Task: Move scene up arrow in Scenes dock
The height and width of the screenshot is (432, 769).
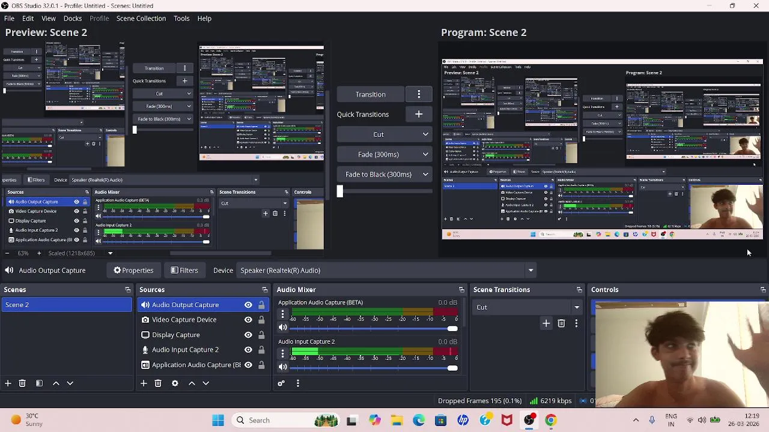Action: [56, 383]
